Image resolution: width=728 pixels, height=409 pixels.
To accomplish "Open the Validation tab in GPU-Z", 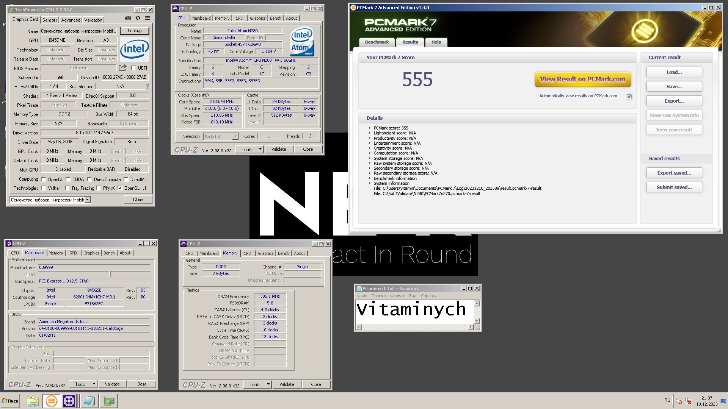I will tap(93, 20).
